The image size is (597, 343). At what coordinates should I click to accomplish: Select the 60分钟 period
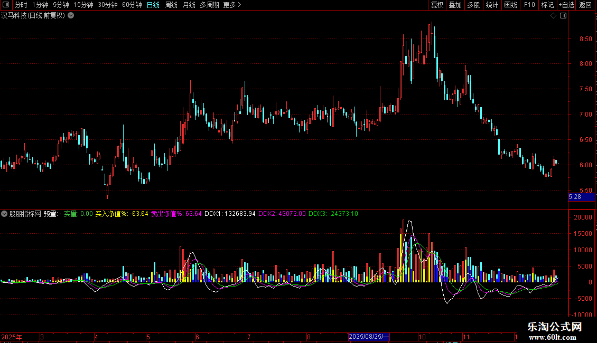click(132, 5)
